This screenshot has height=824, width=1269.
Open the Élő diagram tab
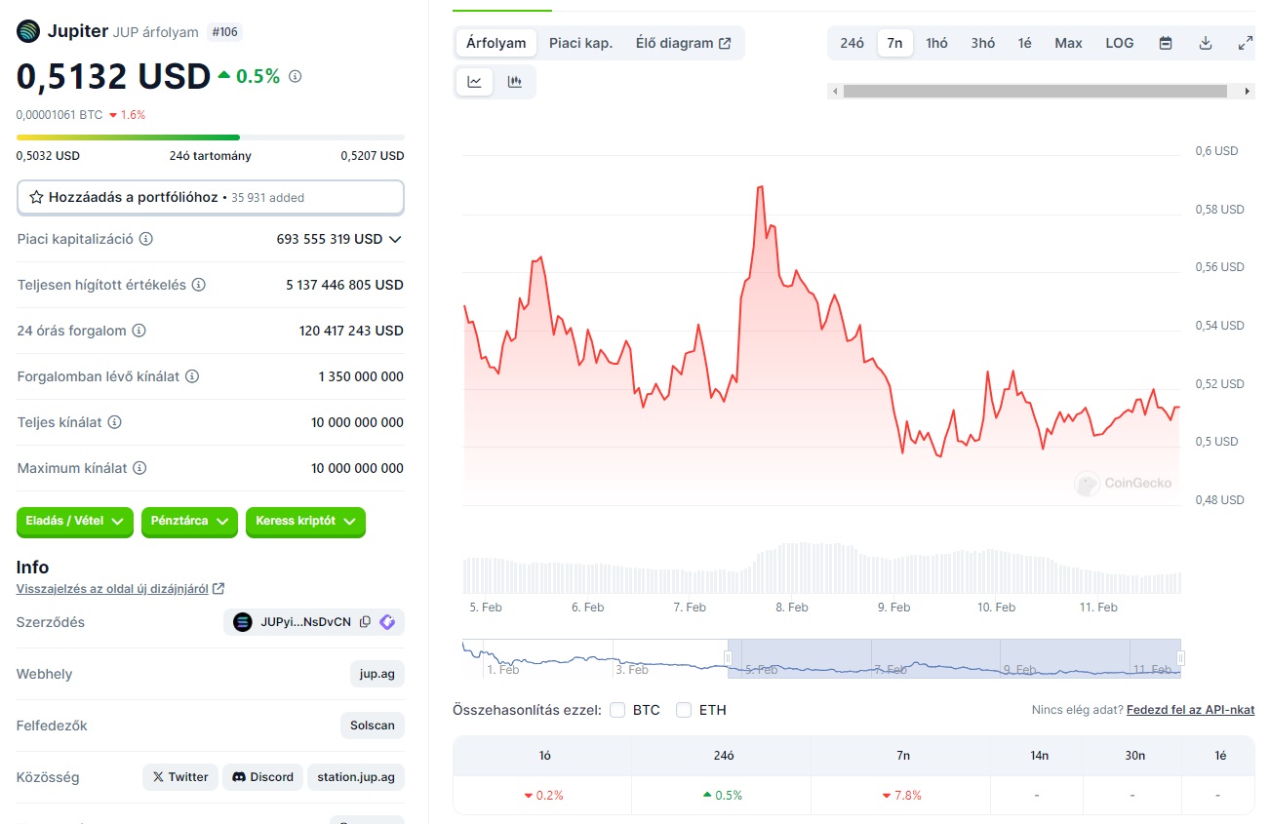683,43
